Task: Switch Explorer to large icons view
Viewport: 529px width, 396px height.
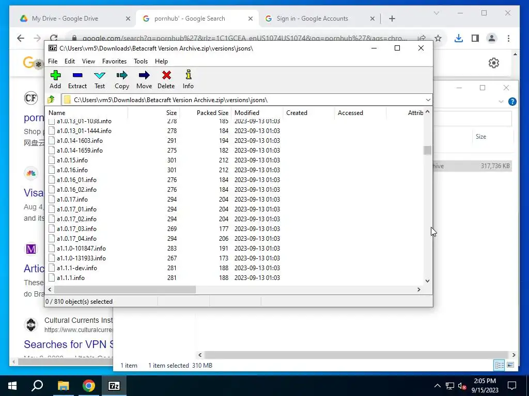Action: tap(510, 365)
